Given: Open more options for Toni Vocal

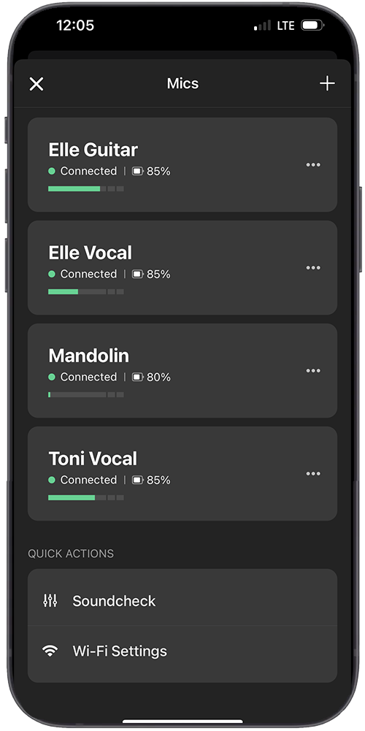Looking at the screenshot, I should [313, 474].
